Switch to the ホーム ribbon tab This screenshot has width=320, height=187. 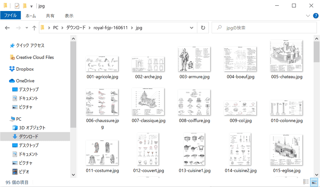pos(31,16)
